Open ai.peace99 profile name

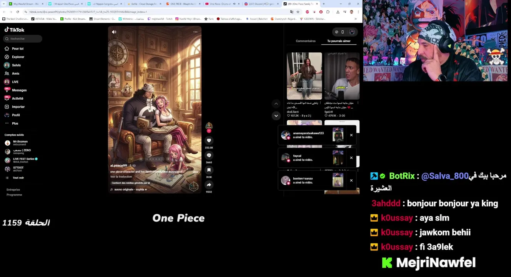[x=118, y=165]
